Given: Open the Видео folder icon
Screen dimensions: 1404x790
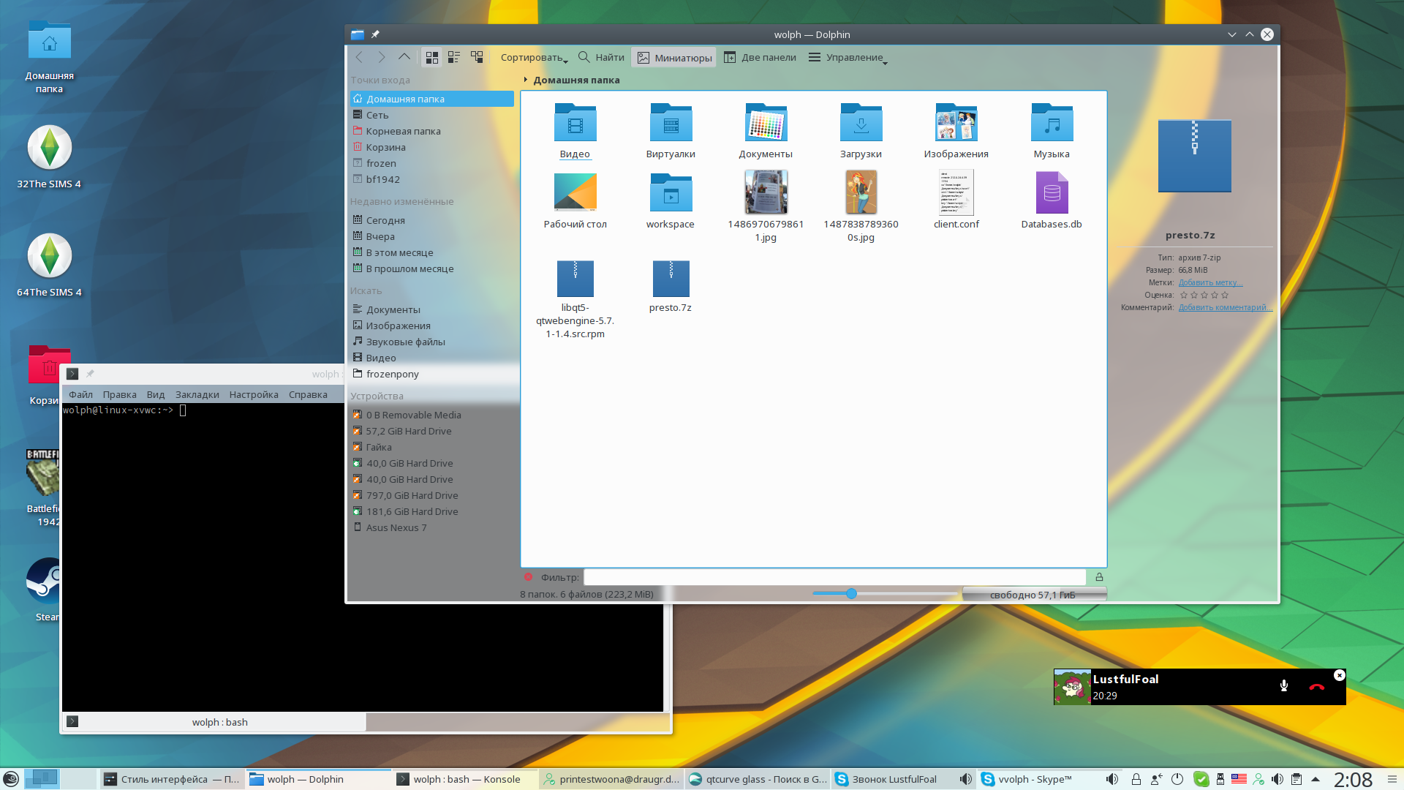Looking at the screenshot, I should pos(575,122).
